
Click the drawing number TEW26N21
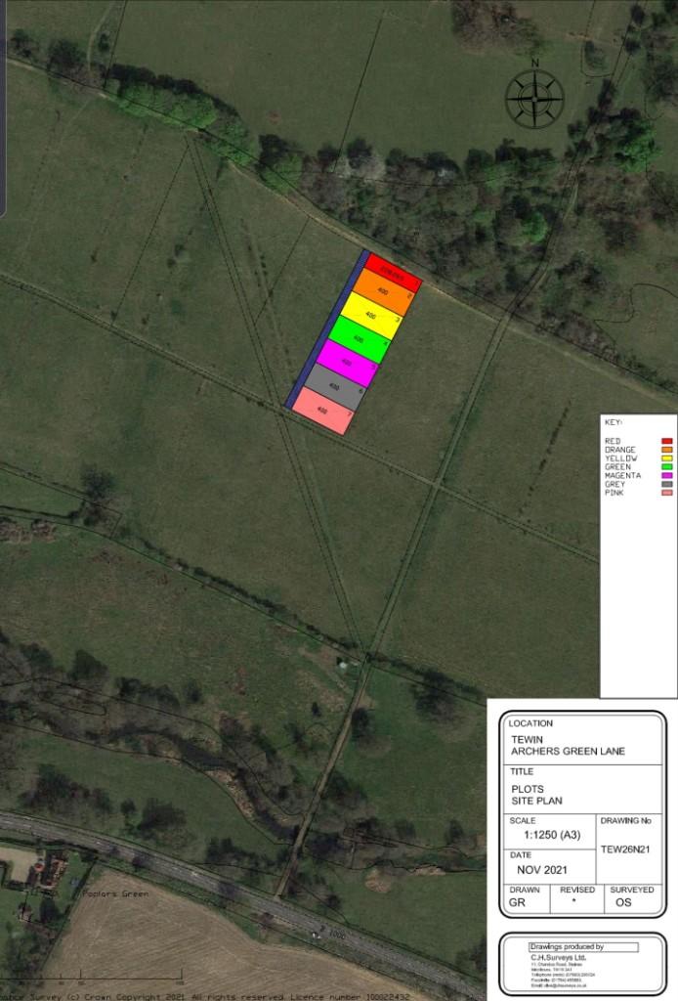click(x=625, y=849)
